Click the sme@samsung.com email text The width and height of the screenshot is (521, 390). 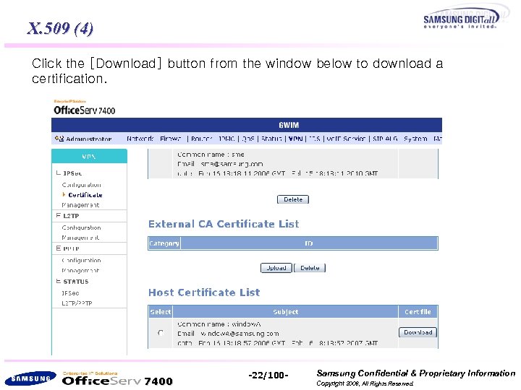click(232, 164)
